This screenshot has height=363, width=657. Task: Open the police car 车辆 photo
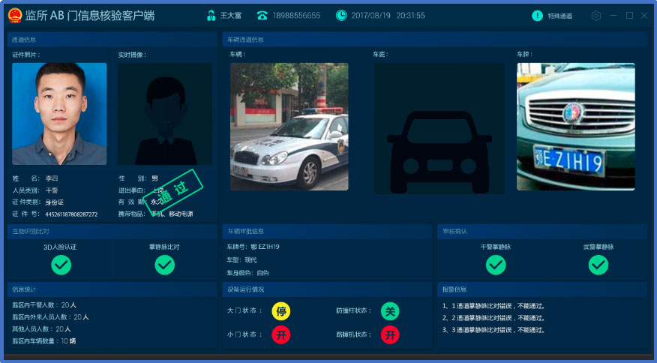click(x=289, y=127)
